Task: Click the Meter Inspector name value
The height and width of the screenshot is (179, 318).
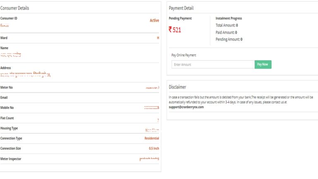Action: (x=149, y=159)
